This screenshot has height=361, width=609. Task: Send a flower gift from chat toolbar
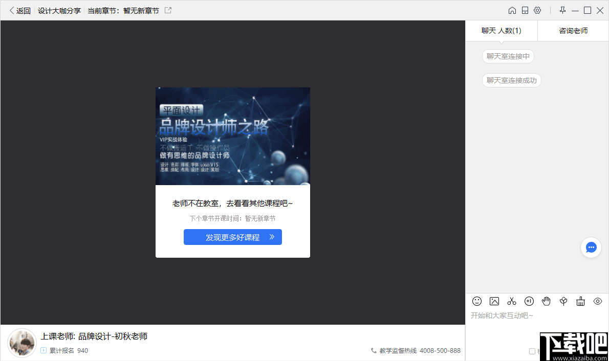coord(563,301)
